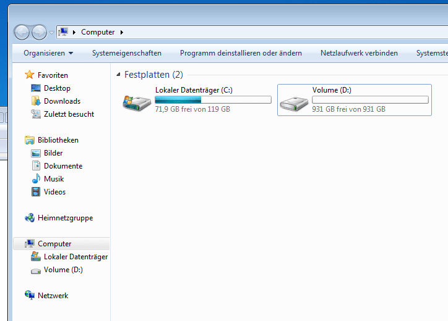This screenshot has height=321, width=448.
Task: Click Volume (D:) drive icon in sidebar
Action: pyautogui.click(x=36, y=271)
